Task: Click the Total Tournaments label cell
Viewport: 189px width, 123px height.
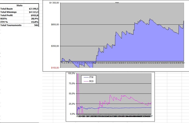Action: tap(12, 25)
